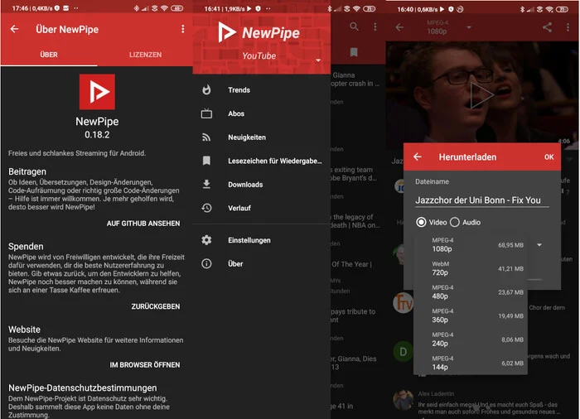This screenshot has width=580, height=419.
Task: Go back from Über NewPipe screen
Action: click(x=14, y=29)
